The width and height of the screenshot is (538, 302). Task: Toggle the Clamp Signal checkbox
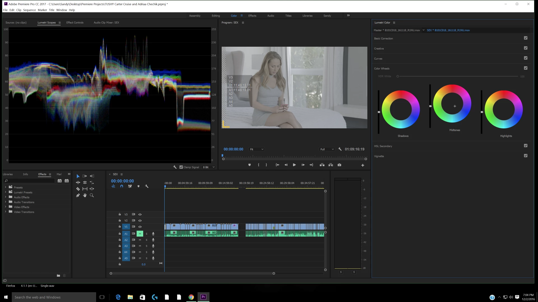(181, 167)
